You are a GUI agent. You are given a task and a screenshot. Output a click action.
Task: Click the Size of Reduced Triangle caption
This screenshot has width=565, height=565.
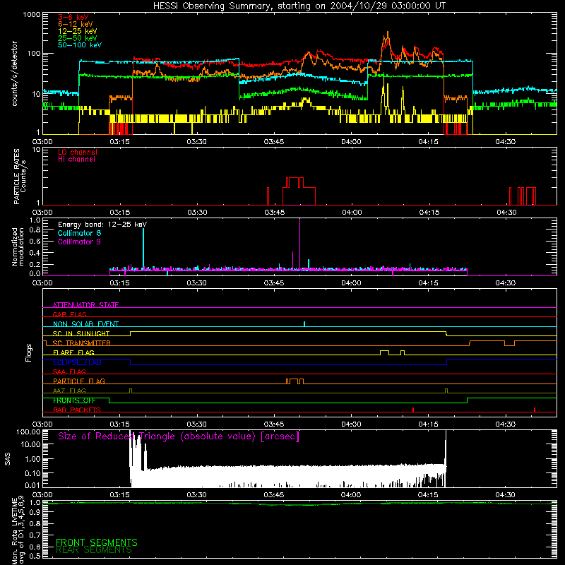[x=179, y=436]
